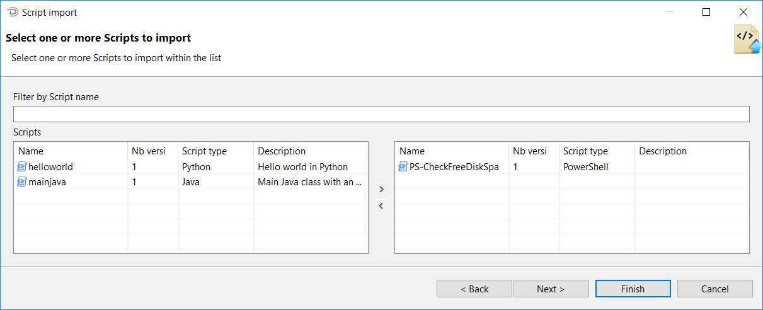Click the PS-CheckFreeDiskSpa script icon

(403, 167)
